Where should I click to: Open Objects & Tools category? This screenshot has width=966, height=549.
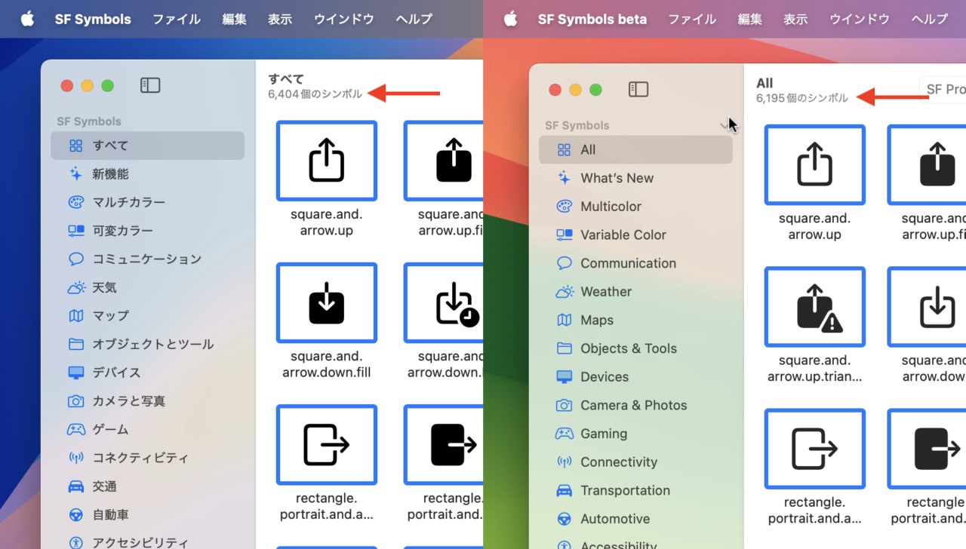tap(635, 348)
